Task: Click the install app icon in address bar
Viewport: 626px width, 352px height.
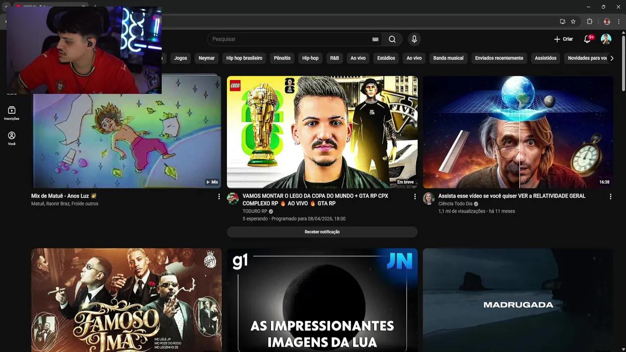Action: click(562, 22)
